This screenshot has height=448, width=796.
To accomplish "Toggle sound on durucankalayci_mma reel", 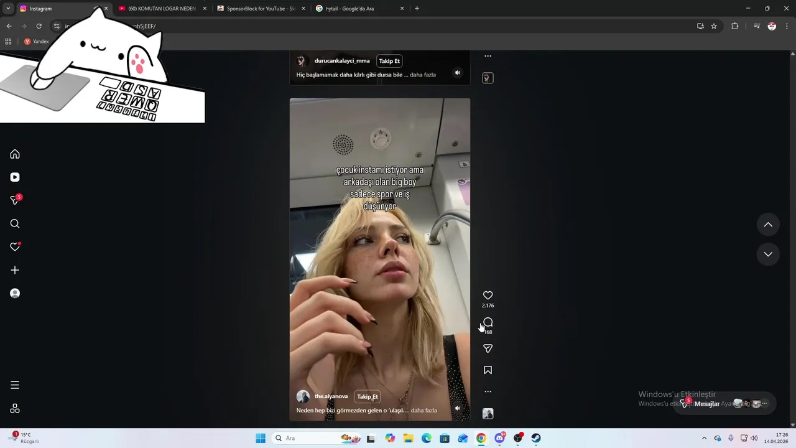I will (458, 72).
